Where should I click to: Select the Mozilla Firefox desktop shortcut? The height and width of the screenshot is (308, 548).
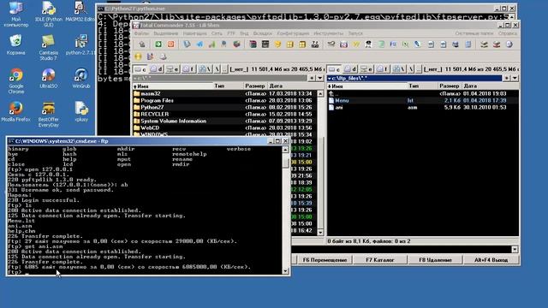click(x=15, y=112)
